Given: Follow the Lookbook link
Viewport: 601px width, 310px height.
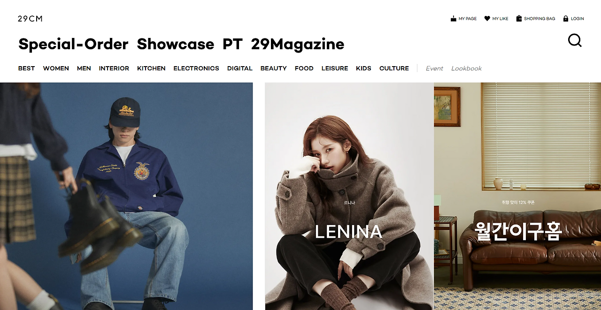Looking at the screenshot, I should (x=466, y=68).
